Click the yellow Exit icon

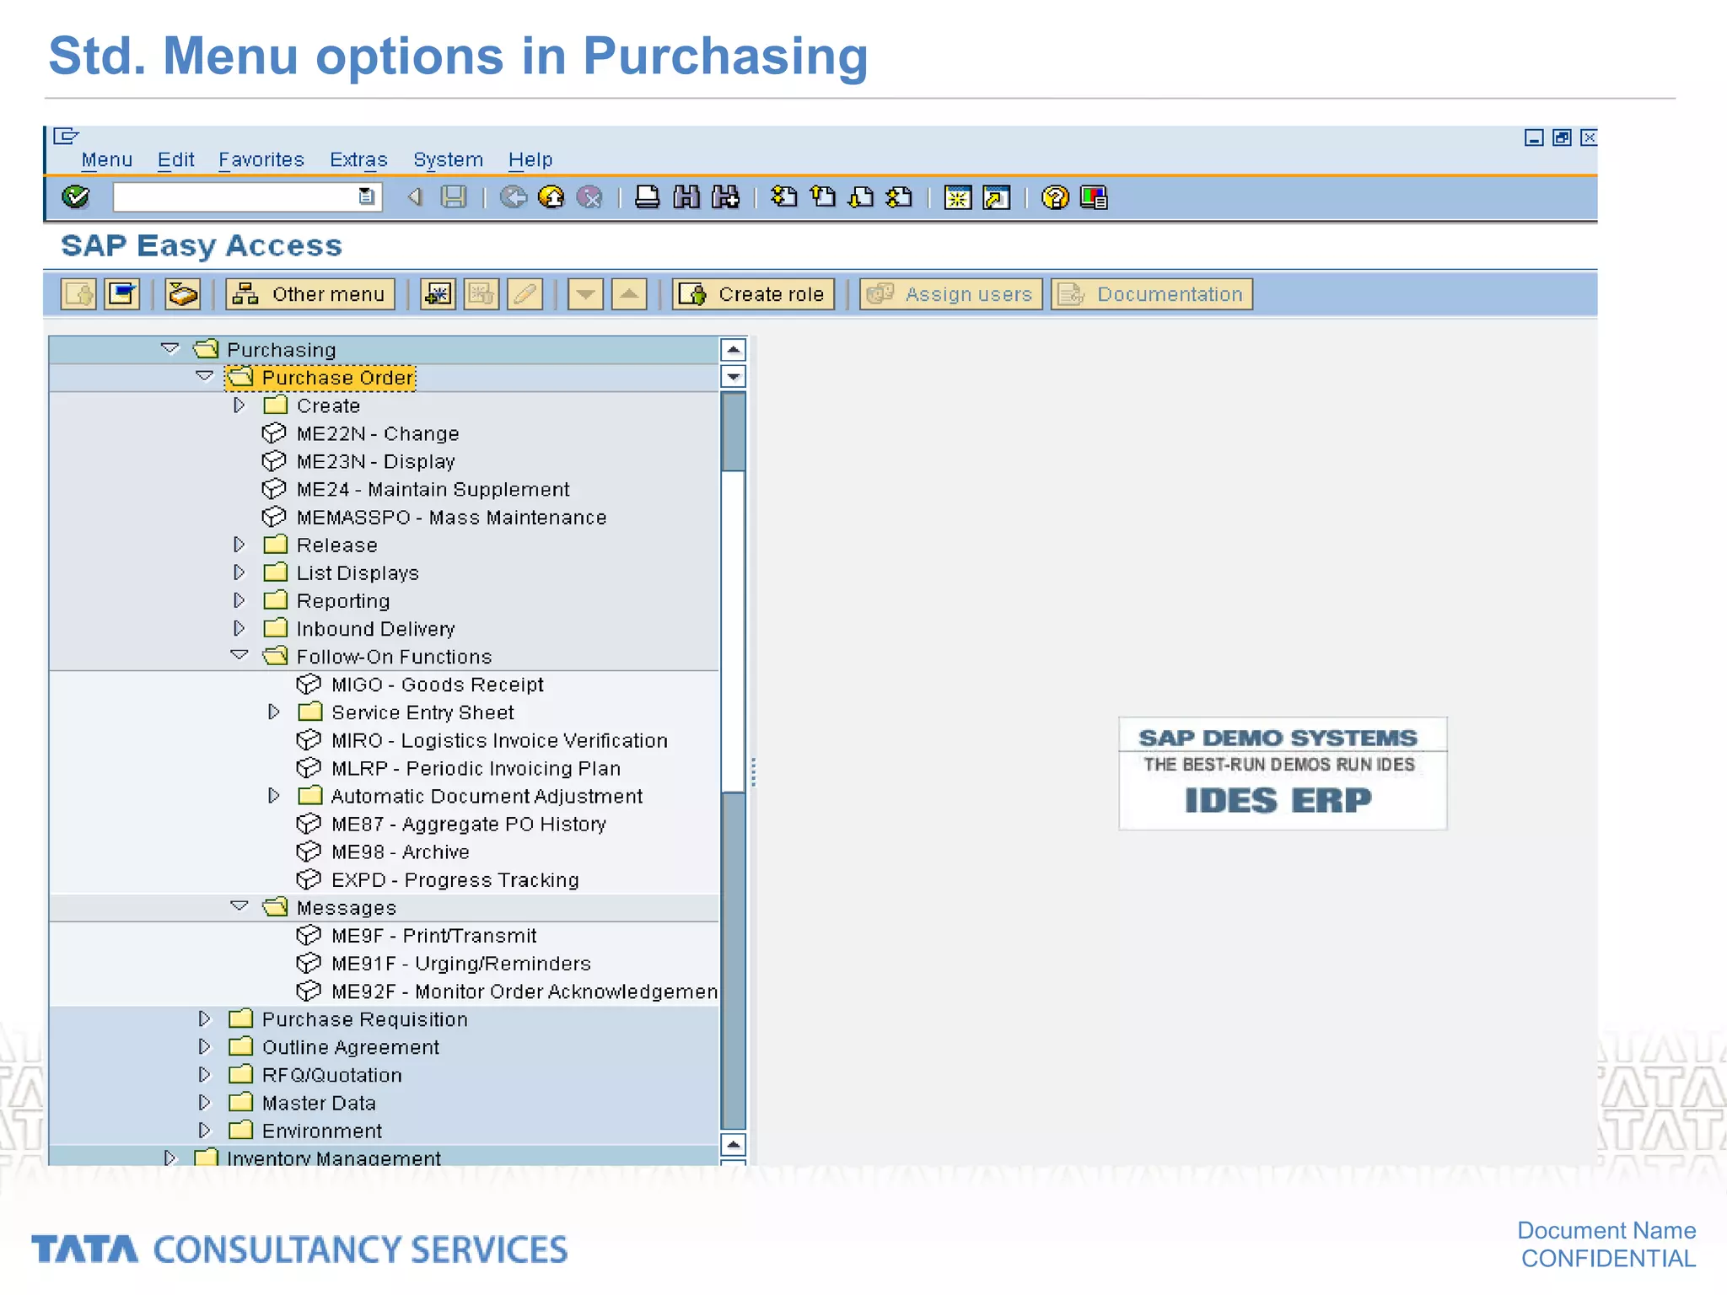click(551, 197)
